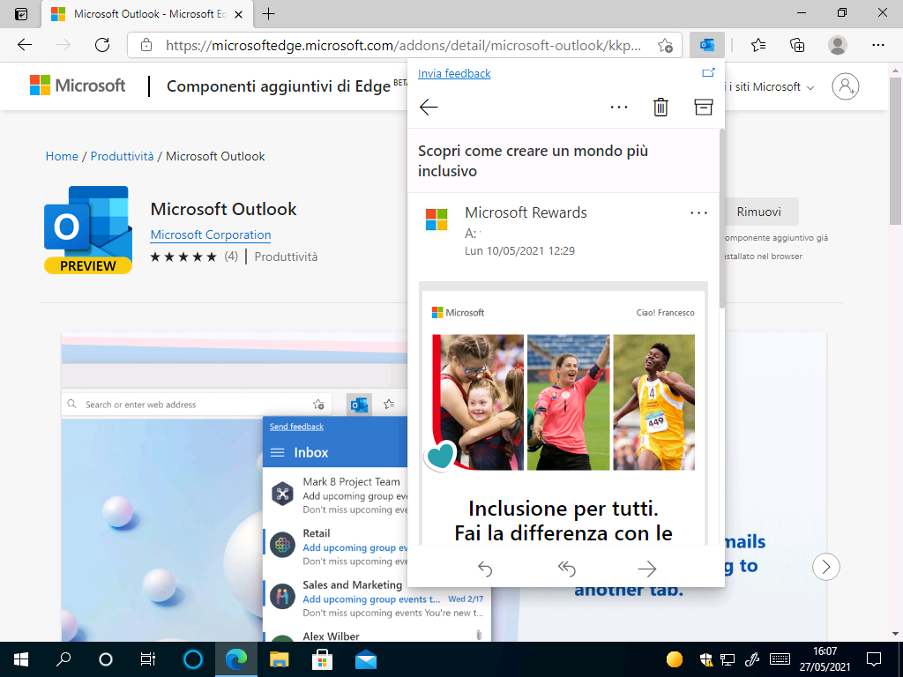Delete the open email with trash icon
This screenshot has width=903, height=677.
pyautogui.click(x=660, y=107)
